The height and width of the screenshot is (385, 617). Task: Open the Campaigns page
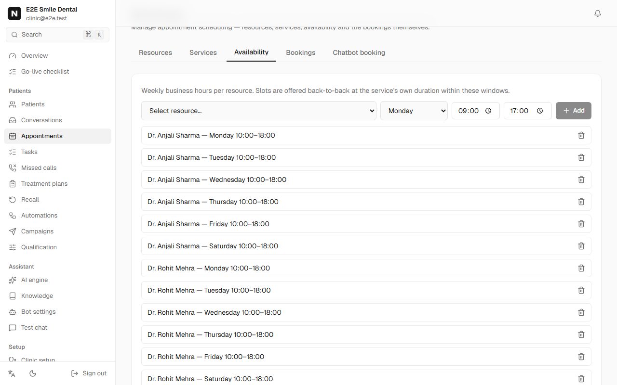[57, 231]
